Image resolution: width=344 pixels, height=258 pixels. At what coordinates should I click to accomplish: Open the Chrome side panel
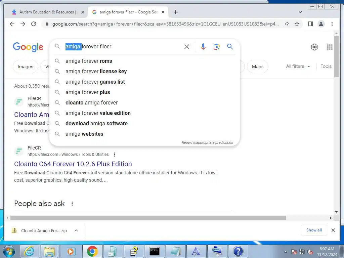(310, 24)
